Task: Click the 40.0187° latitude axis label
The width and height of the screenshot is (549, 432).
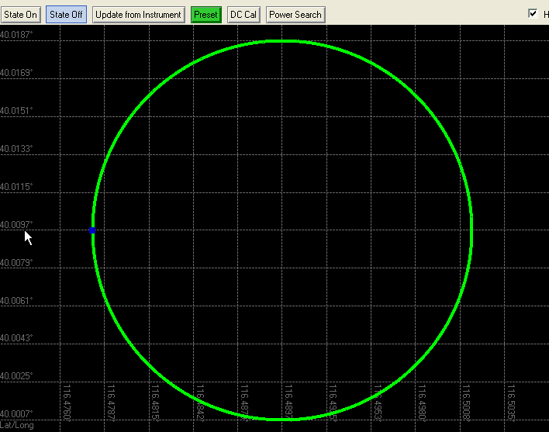Action: [x=16, y=35]
